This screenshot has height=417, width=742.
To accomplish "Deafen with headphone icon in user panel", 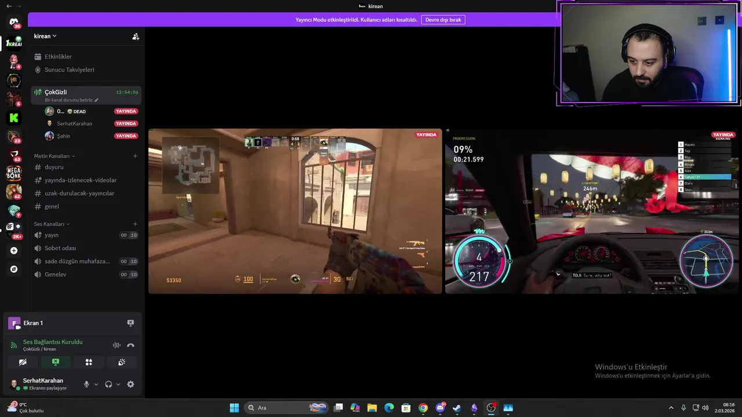I will [x=108, y=384].
